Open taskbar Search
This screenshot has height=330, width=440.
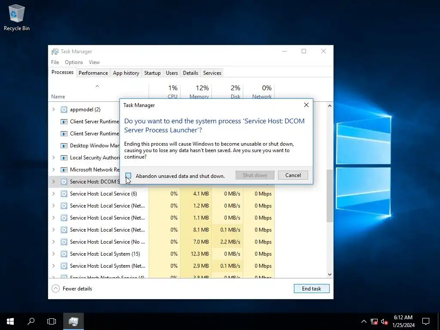click(x=31, y=321)
